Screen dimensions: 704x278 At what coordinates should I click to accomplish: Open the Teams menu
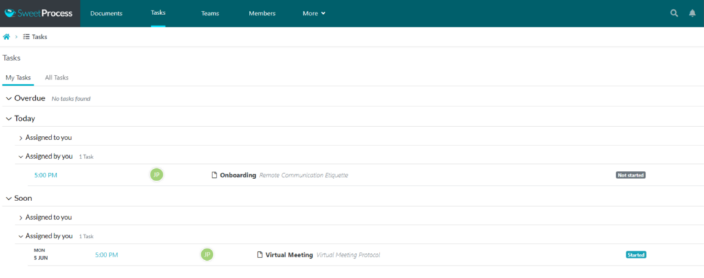pyautogui.click(x=210, y=14)
